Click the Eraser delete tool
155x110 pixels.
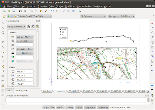(152, 23)
